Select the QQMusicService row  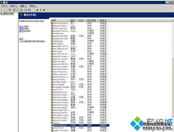(80, 92)
